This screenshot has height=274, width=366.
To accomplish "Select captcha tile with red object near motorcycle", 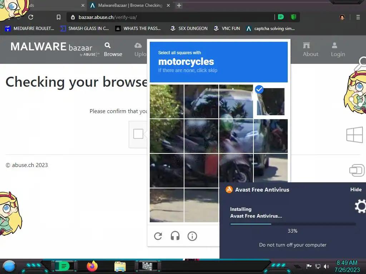I will tap(202, 171).
